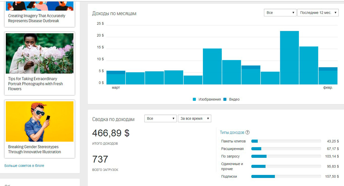Click the Видео legend color square

pyautogui.click(x=225, y=99)
